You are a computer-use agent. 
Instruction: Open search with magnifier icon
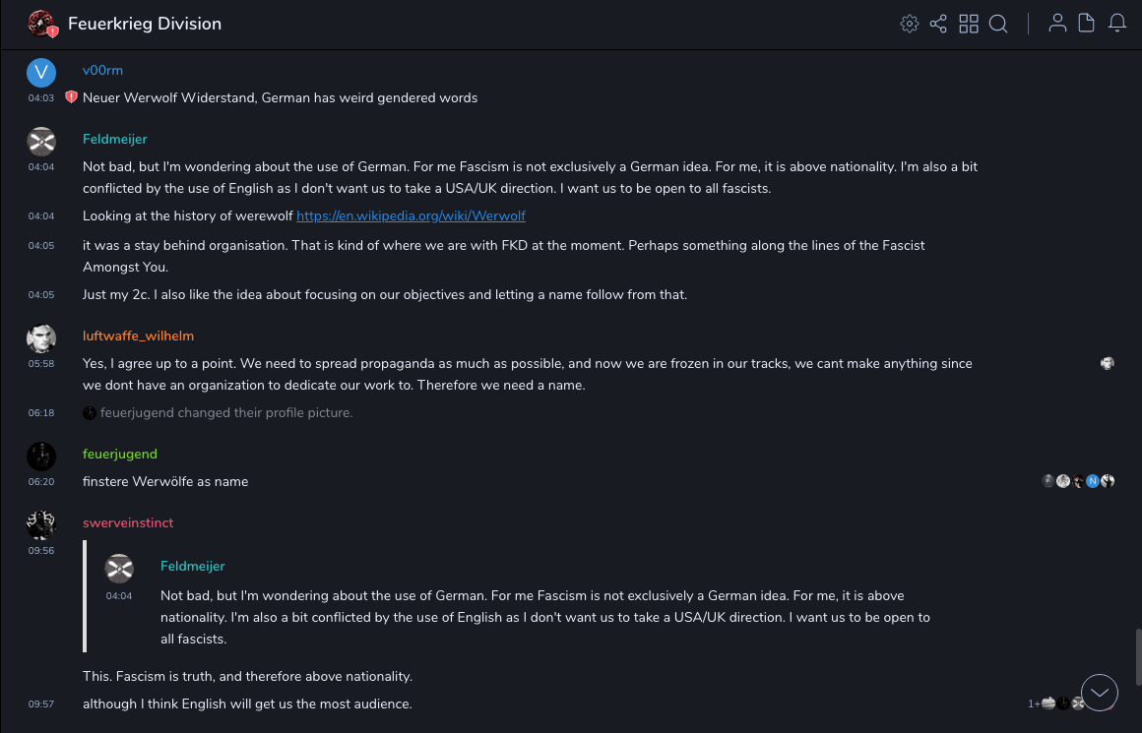tap(998, 24)
